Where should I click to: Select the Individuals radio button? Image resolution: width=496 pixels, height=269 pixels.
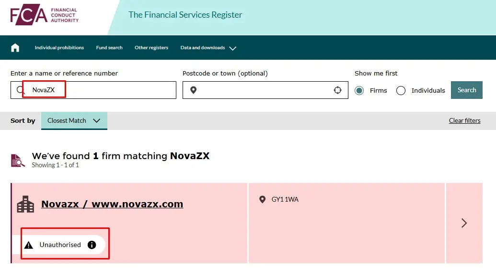401,90
